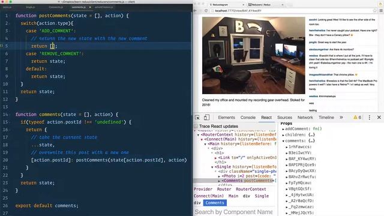This screenshot has height=216, width=384.
Task: Expand the BAhvZrRwcfu comments entry
Action: (x=287, y=177)
